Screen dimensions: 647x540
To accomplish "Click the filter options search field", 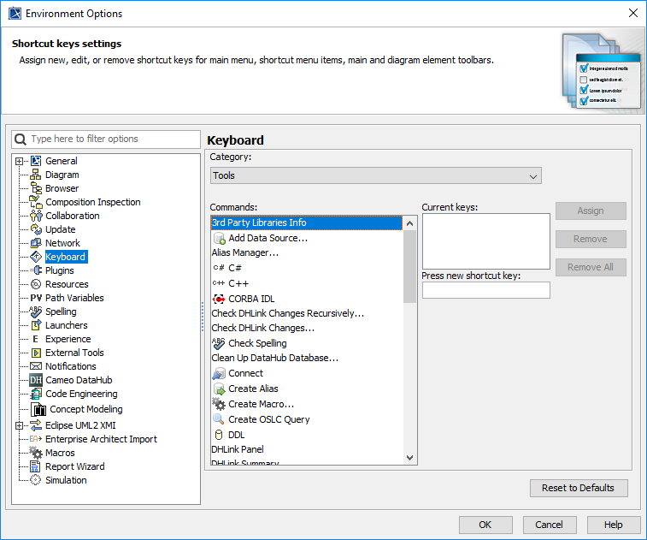I will [x=106, y=139].
